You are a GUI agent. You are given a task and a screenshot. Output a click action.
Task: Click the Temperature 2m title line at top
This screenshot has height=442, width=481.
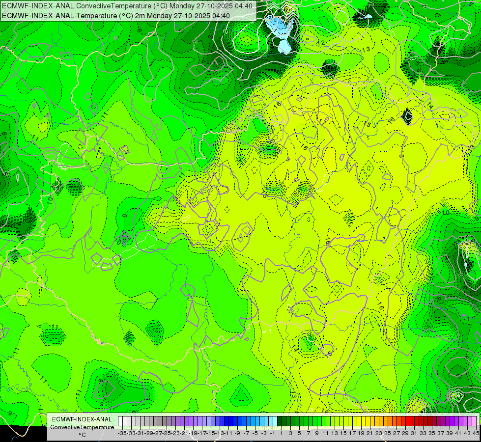tap(116, 16)
